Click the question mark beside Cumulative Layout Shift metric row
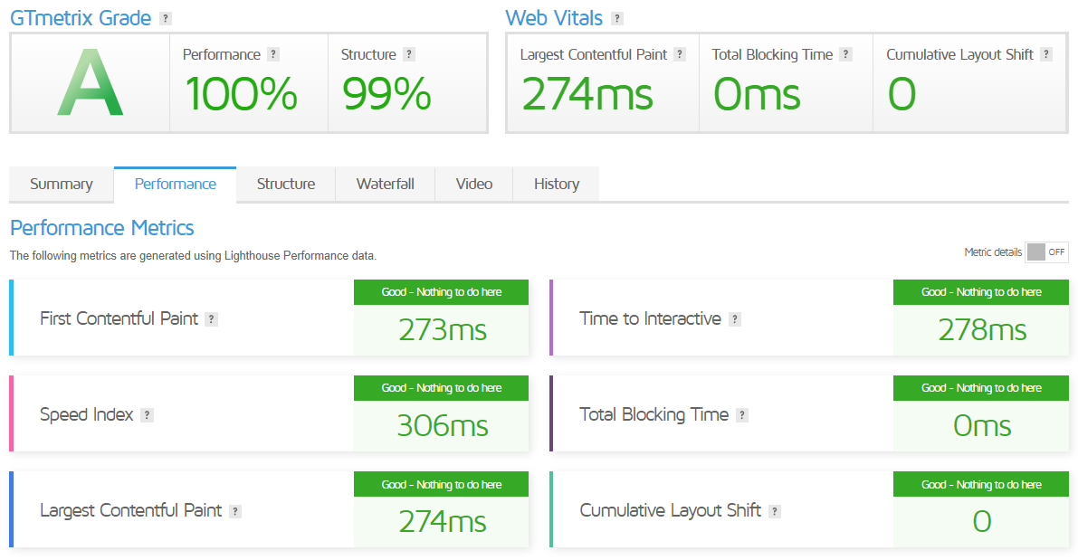The image size is (1078, 560). pyautogui.click(x=775, y=511)
